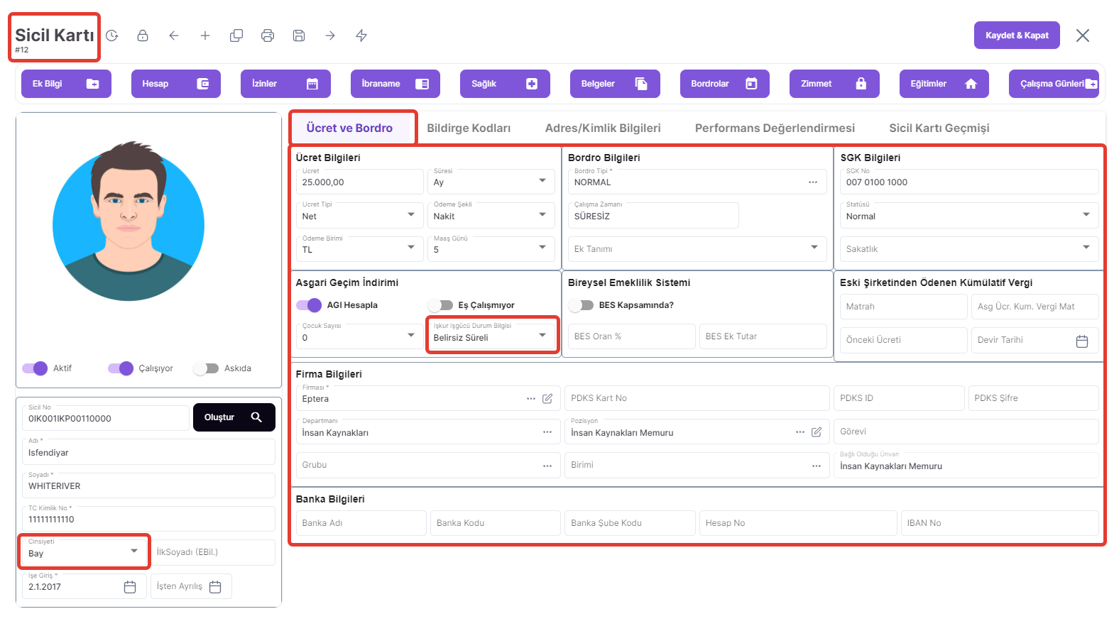Click the lock icon in top toolbar
This screenshot has height=626, width=1119.
(143, 35)
